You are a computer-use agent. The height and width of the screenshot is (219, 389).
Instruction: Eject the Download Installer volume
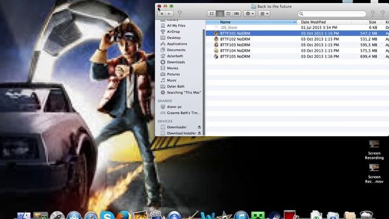point(199,133)
